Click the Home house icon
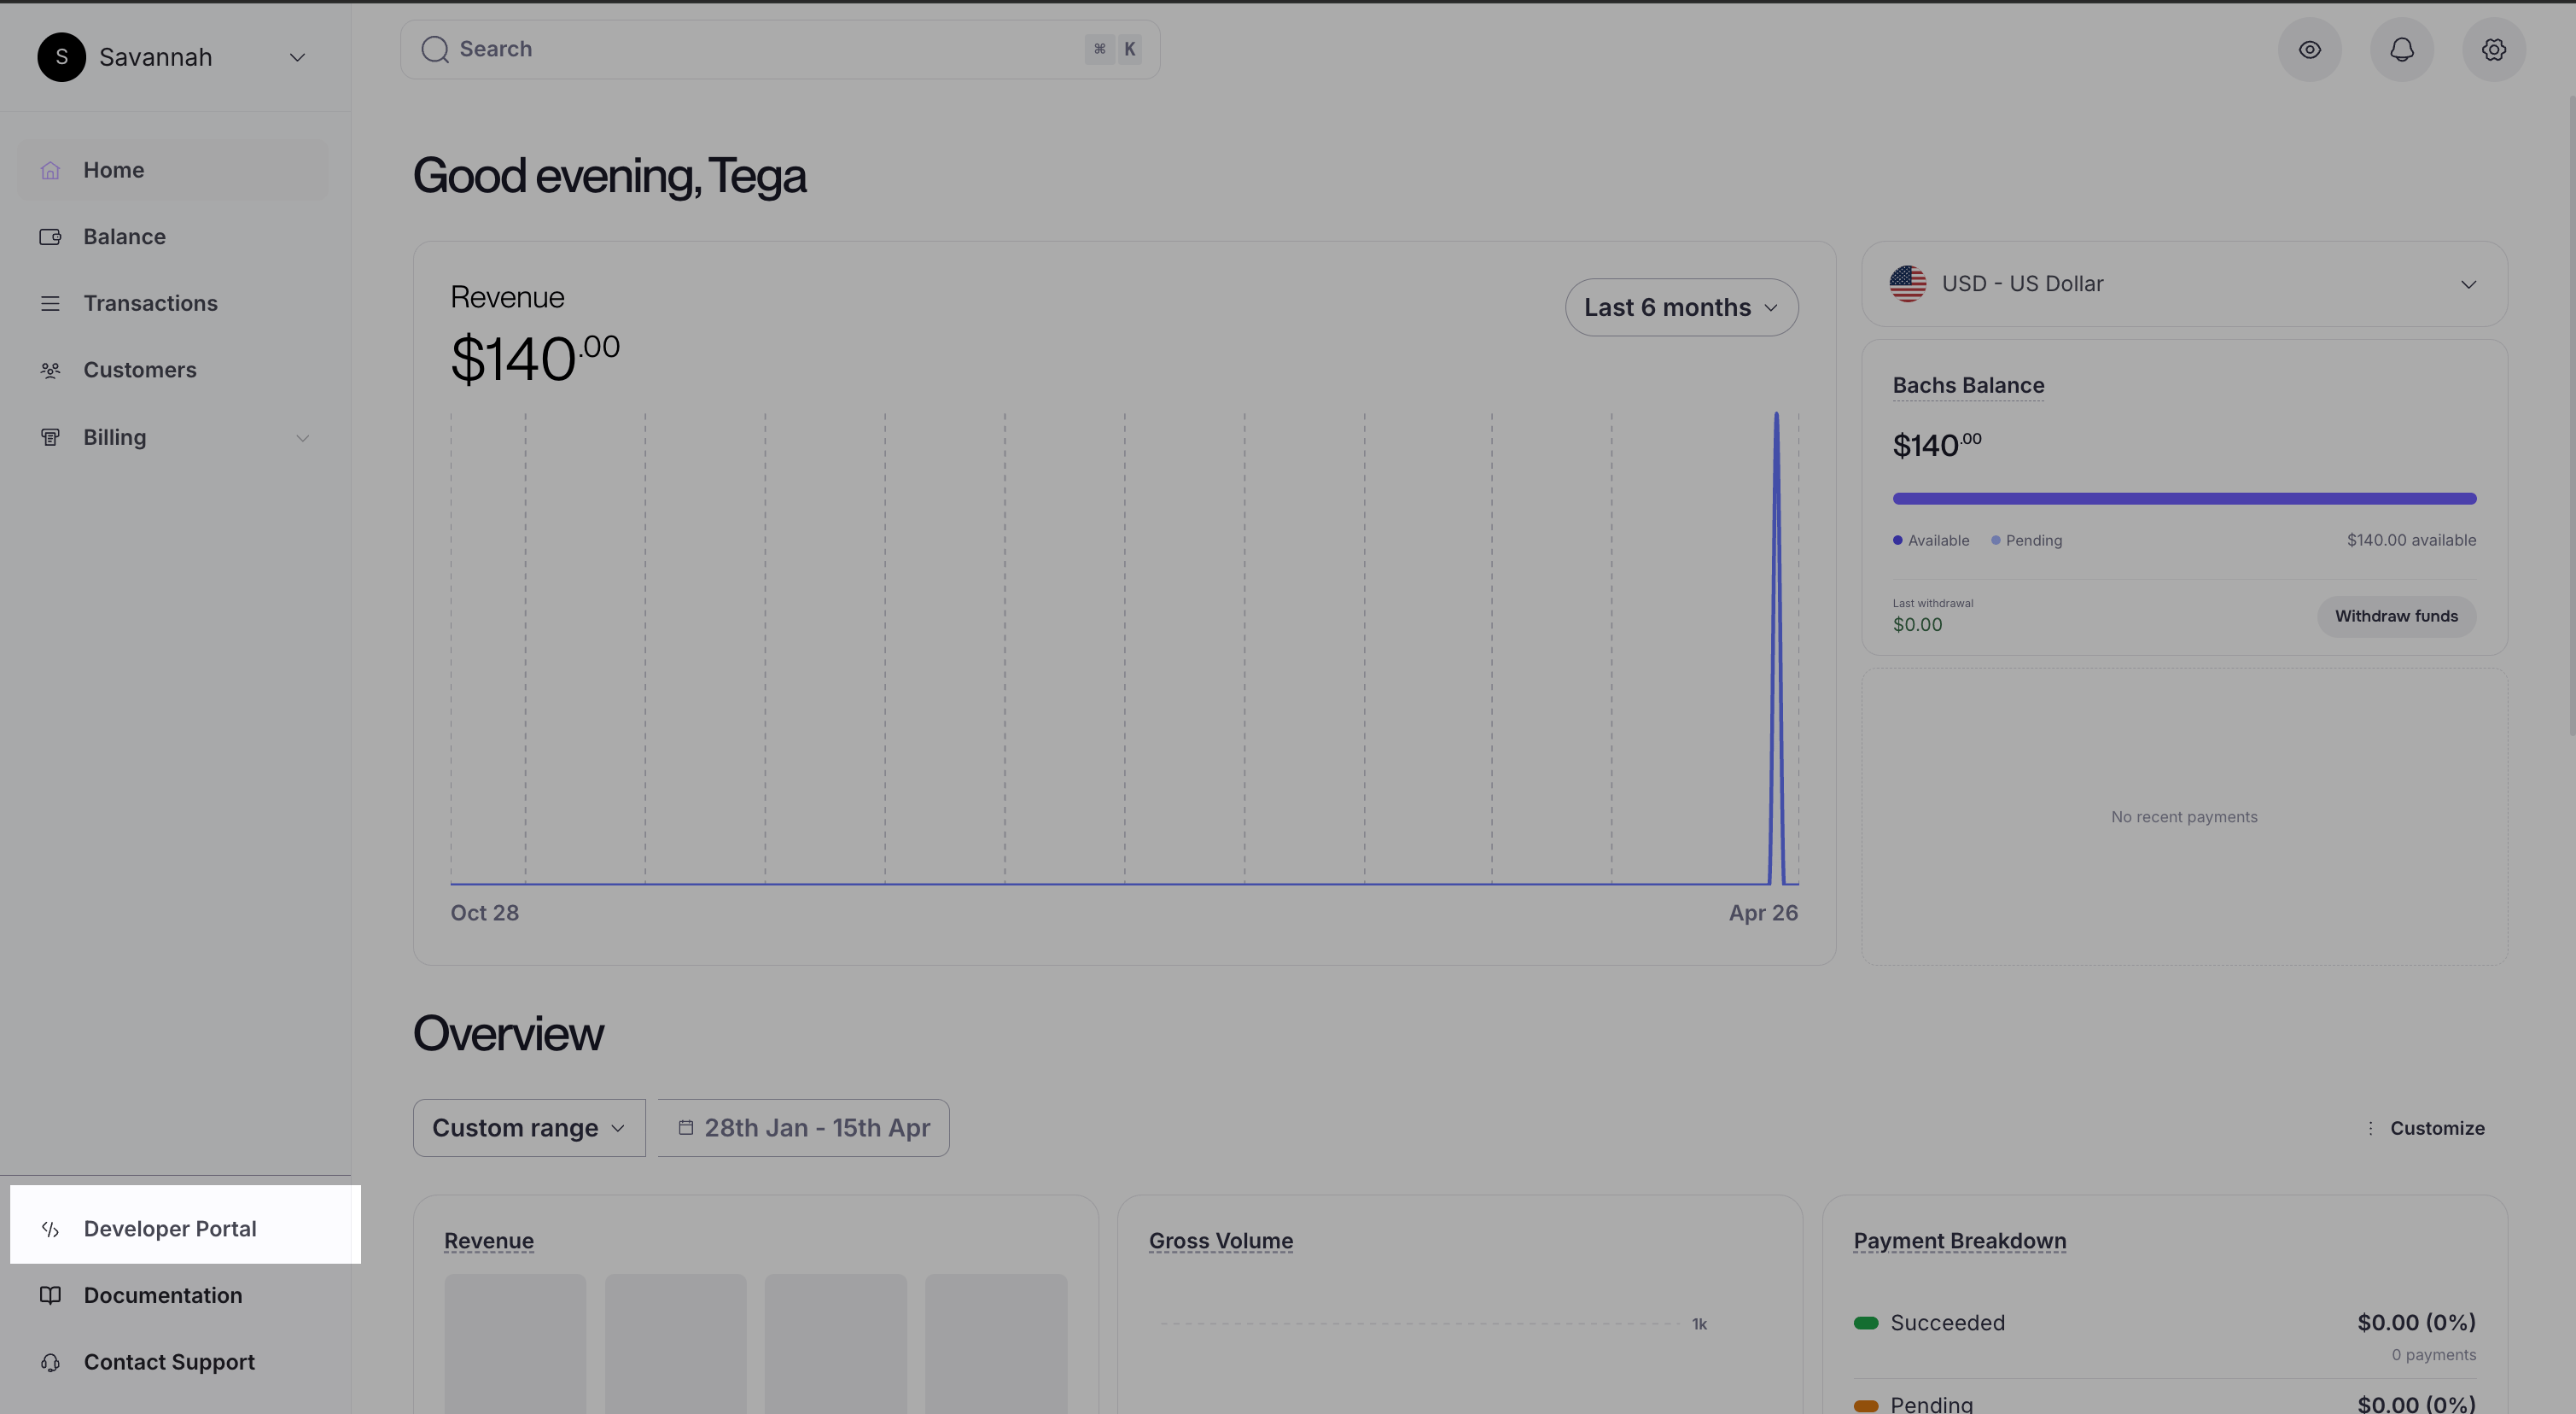This screenshot has width=2576, height=1414. coord(50,170)
